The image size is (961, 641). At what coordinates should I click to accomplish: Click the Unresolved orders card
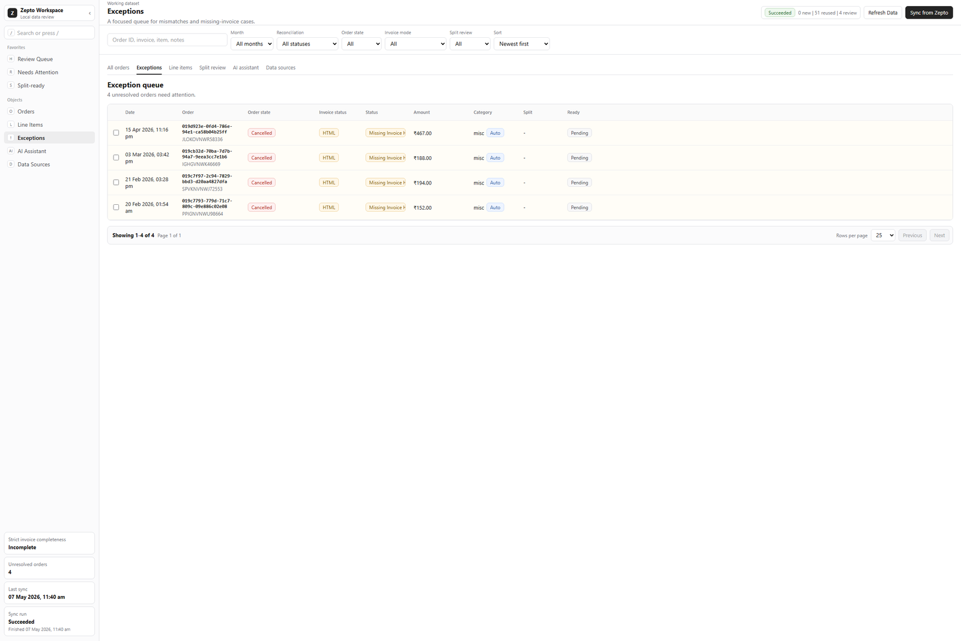coord(49,568)
